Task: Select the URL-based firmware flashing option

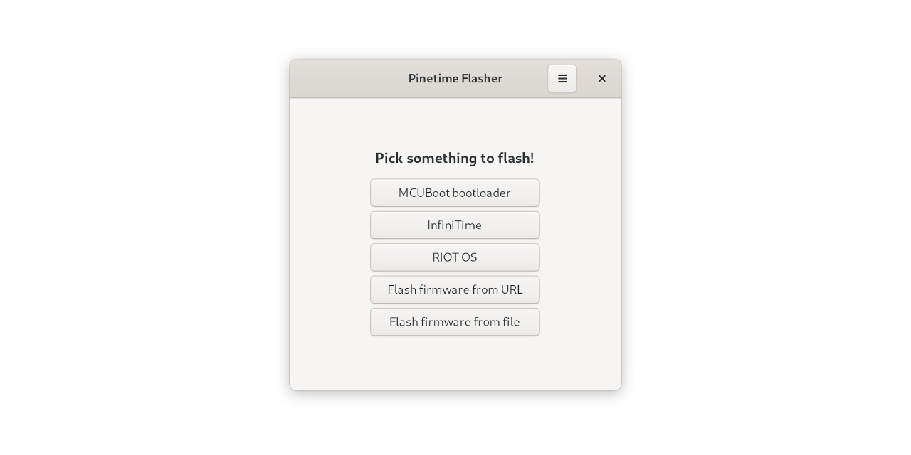Action: 455,289
